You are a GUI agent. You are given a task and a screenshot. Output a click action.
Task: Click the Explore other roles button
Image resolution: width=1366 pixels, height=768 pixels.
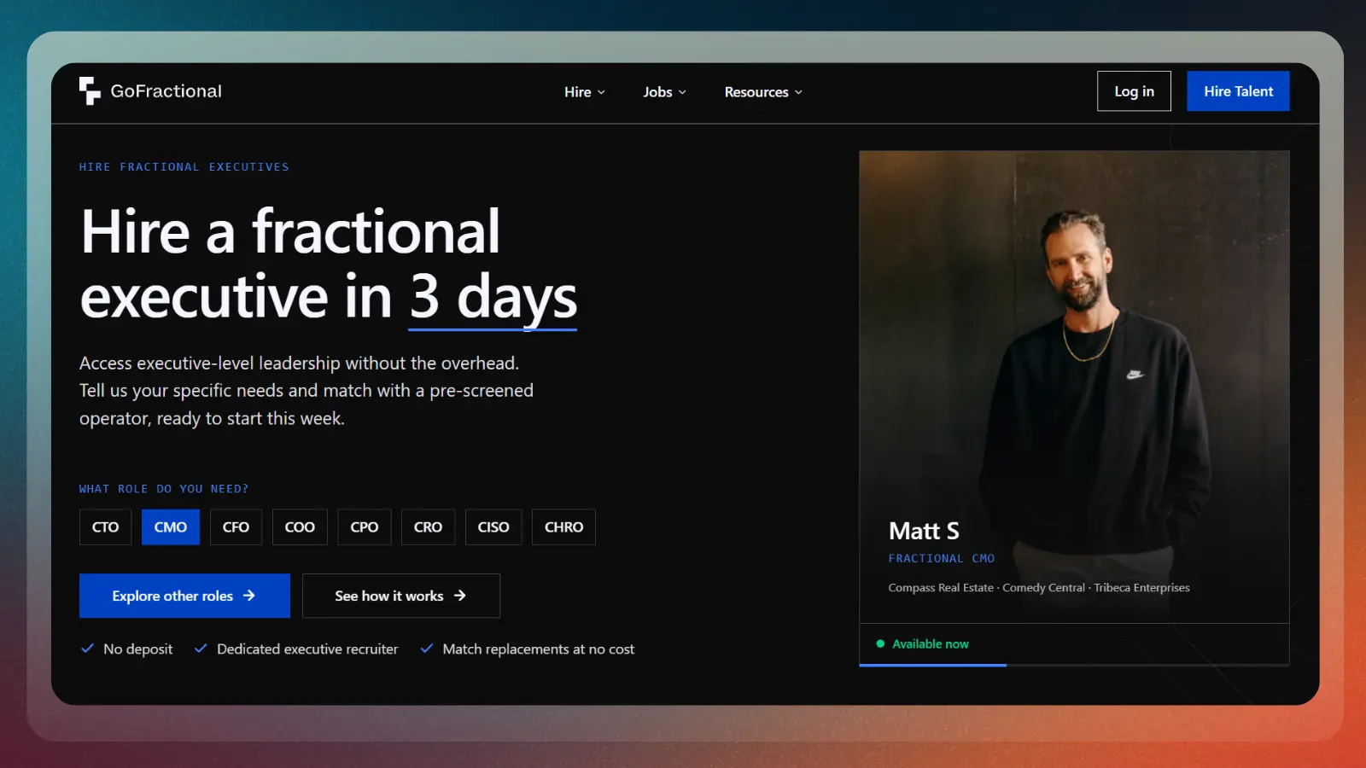click(184, 596)
